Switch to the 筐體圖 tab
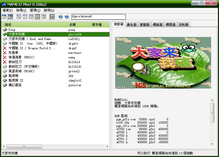This screenshot has height=157, width=219. pos(144,25)
